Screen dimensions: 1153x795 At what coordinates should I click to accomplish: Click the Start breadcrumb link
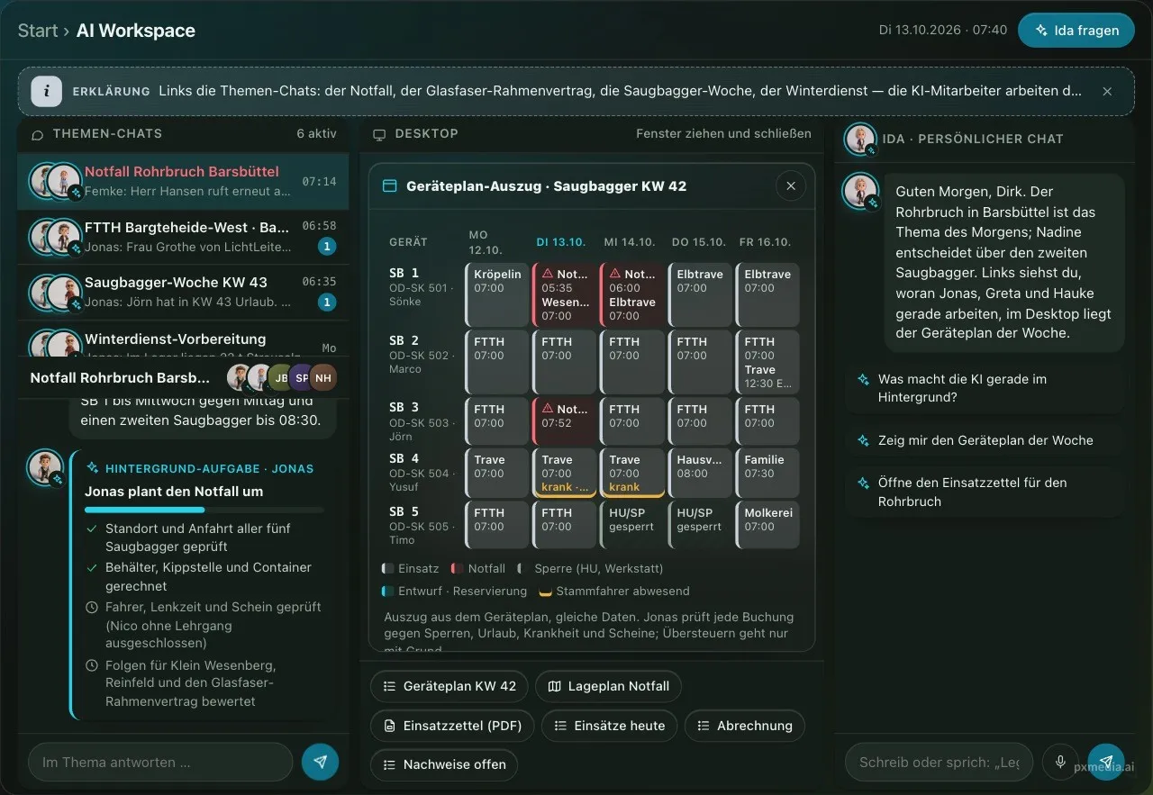[38, 31]
